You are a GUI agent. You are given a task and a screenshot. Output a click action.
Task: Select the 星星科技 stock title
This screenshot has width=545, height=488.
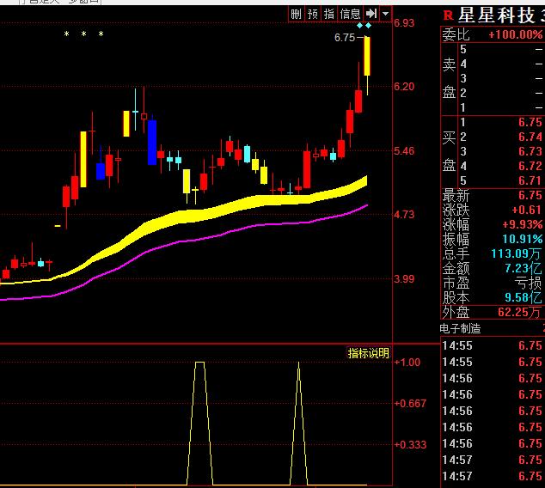[x=496, y=15]
